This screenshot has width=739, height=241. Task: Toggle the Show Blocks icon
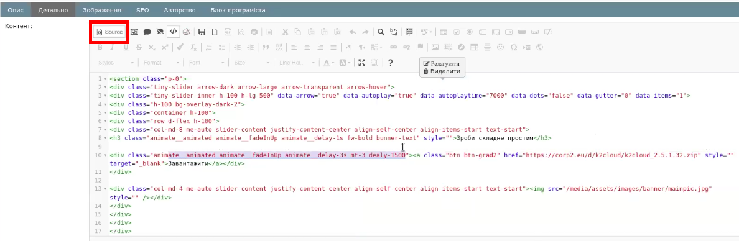tap(375, 63)
